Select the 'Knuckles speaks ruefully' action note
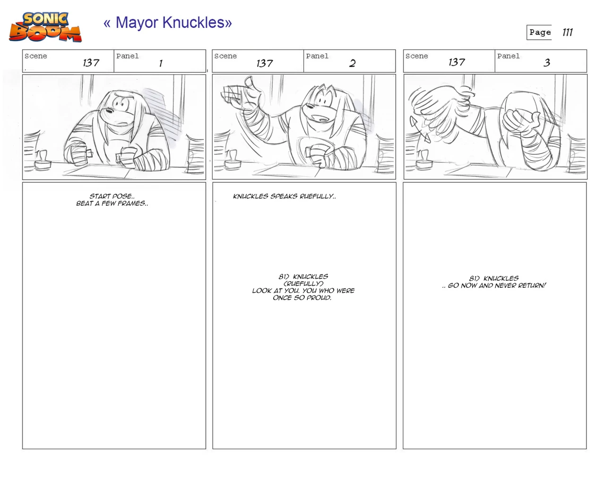The width and height of the screenshot is (605, 477). [x=285, y=196]
